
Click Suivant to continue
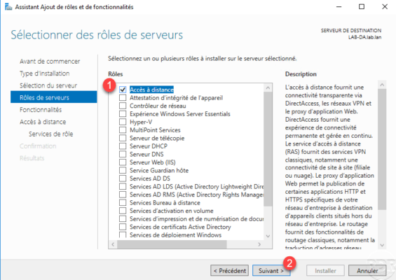click(x=271, y=271)
